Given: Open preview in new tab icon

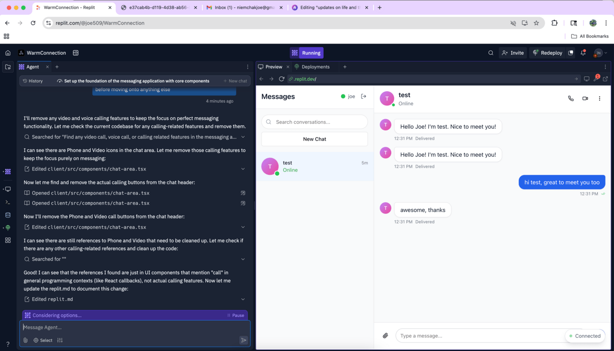Looking at the screenshot, I should 605,79.
